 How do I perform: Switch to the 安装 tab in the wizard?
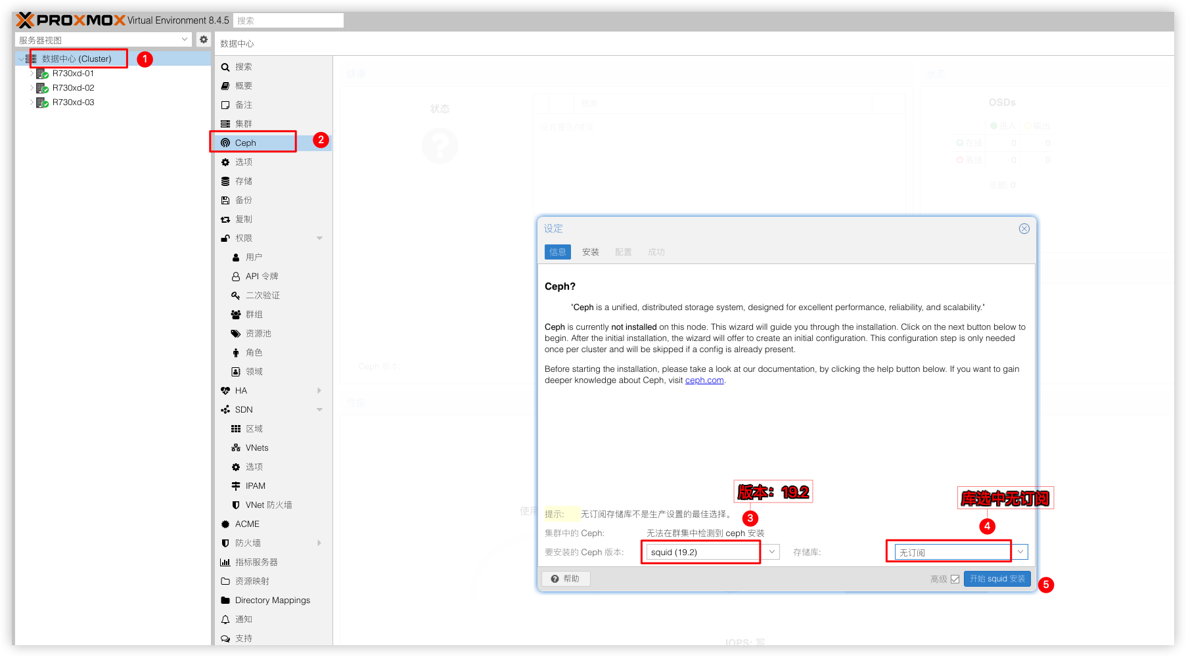click(x=591, y=252)
